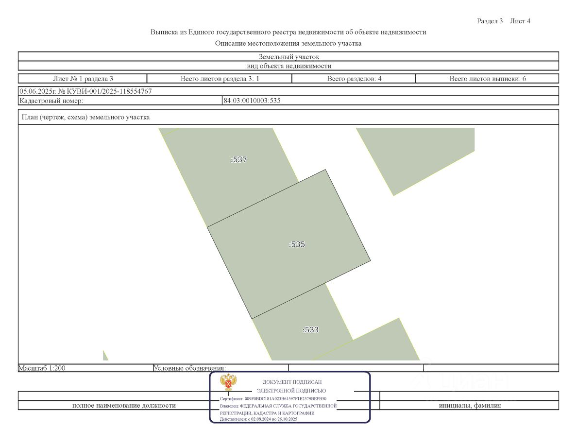Click 'ДОКУМЕНТ ПОДПИСАН' text in stamp
The width and height of the screenshot is (577, 446).
click(x=292, y=382)
